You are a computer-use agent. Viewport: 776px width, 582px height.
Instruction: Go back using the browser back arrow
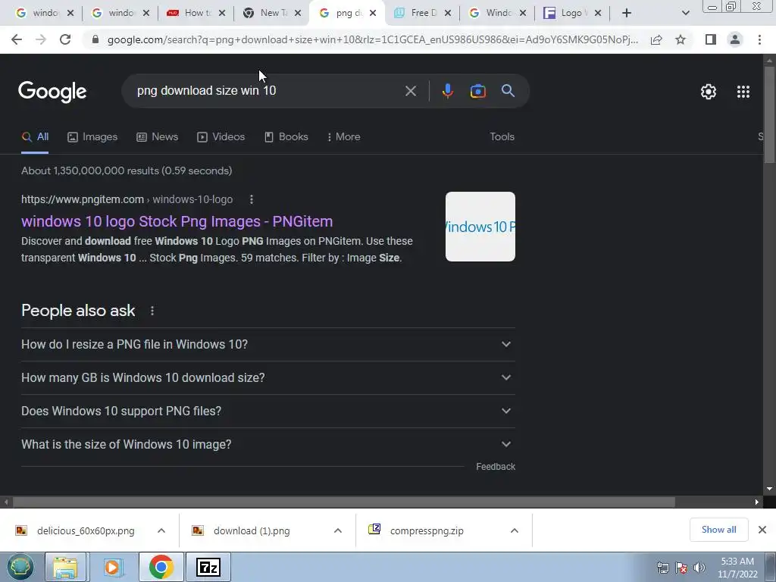tap(17, 39)
